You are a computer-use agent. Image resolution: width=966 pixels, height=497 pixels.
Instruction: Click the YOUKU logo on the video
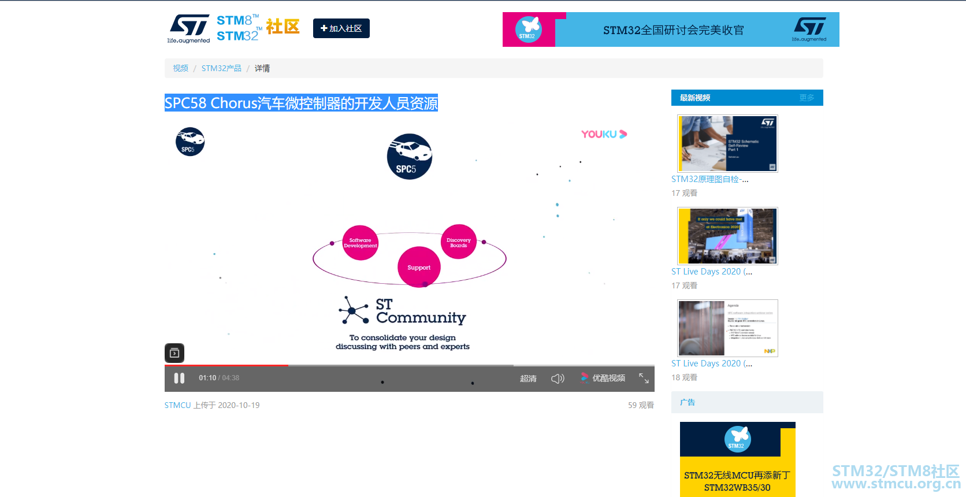[x=604, y=134]
